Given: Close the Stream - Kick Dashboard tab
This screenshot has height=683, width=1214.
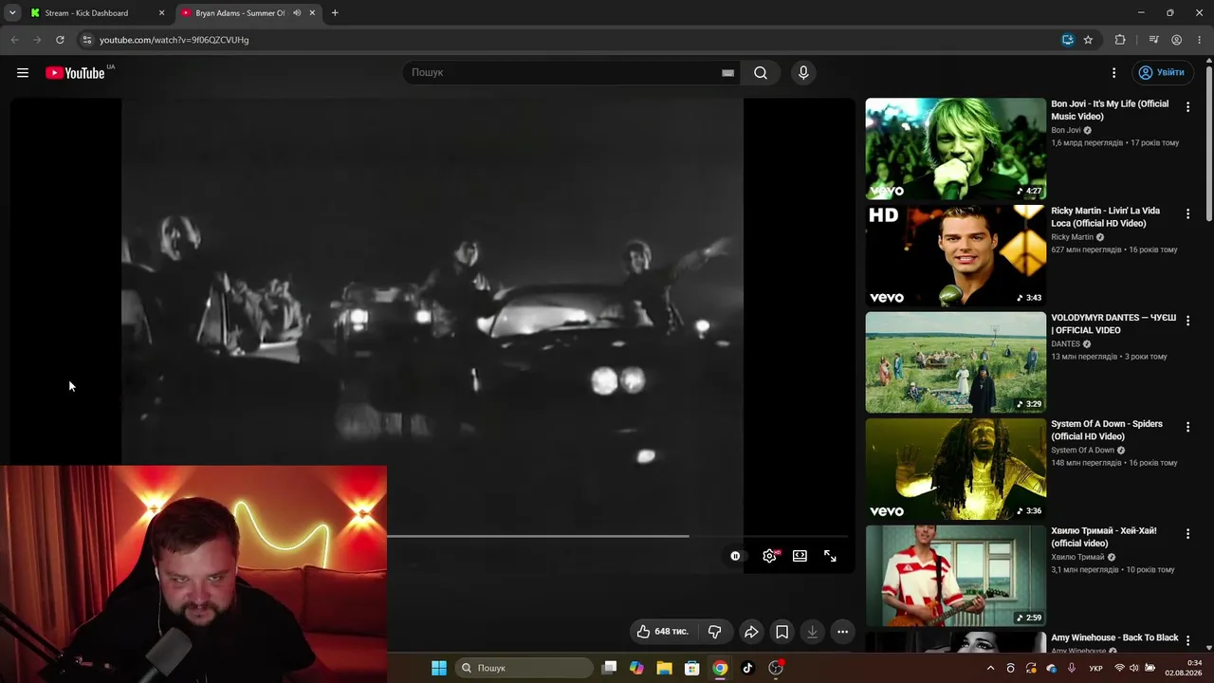Looking at the screenshot, I should (x=161, y=13).
